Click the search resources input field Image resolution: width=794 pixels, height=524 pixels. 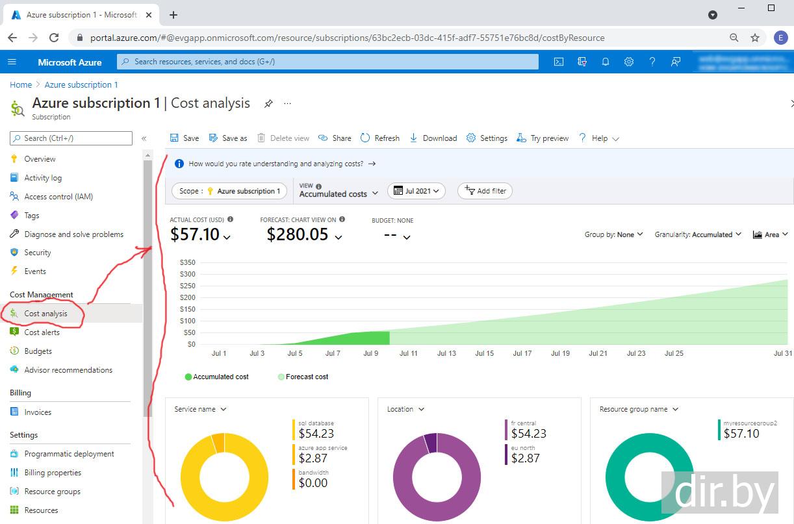(x=328, y=62)
